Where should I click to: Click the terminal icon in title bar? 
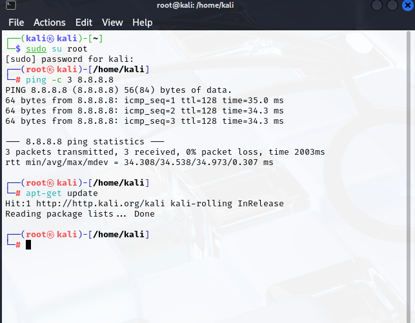click(11, 5)
